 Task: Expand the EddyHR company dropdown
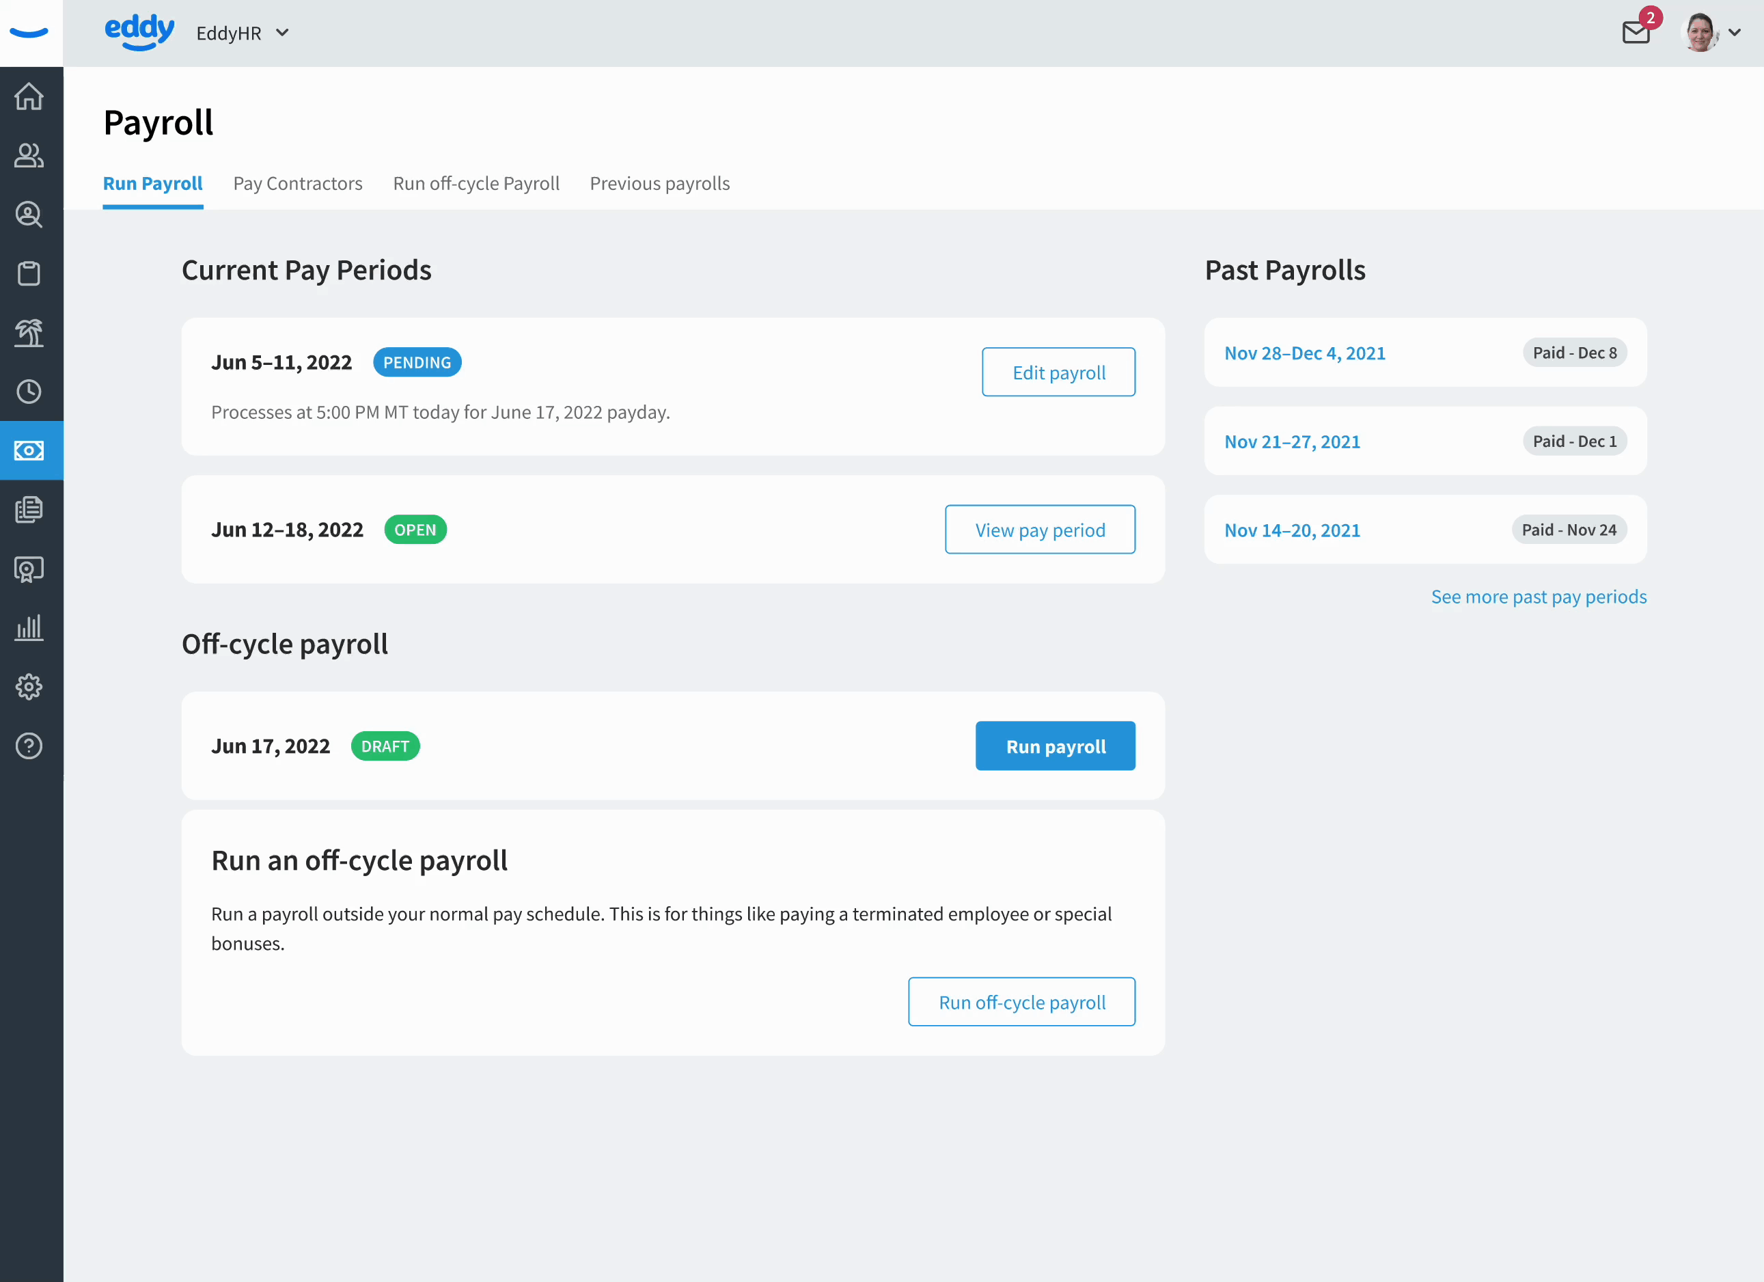tap(243, 33)
